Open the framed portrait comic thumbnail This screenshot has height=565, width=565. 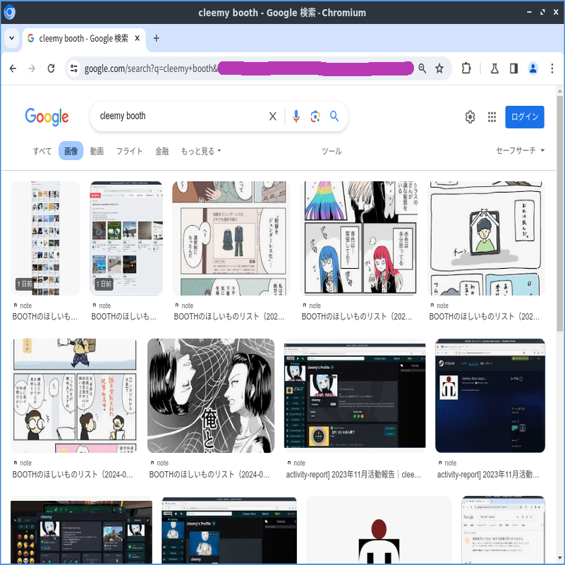pos(486,238)
